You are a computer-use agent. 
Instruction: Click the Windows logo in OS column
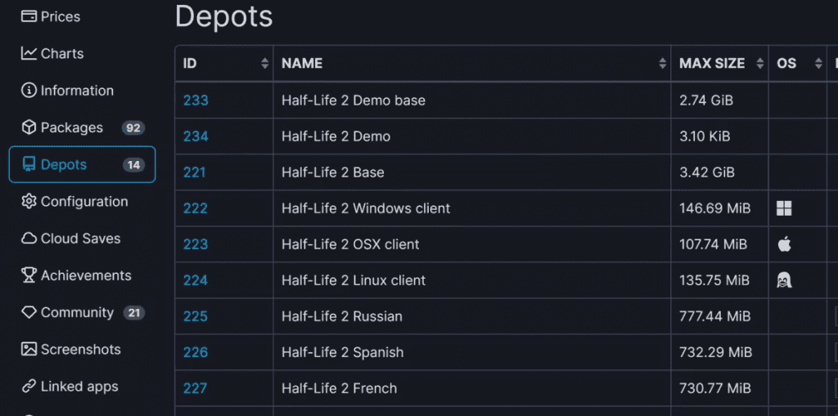pos(784,208)
